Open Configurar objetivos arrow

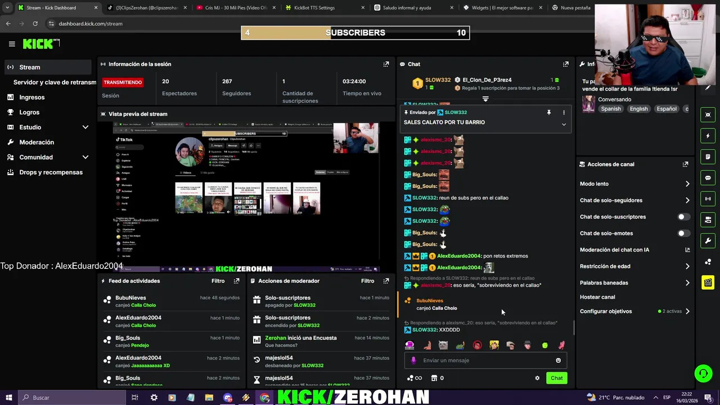(x=687, y=311)
